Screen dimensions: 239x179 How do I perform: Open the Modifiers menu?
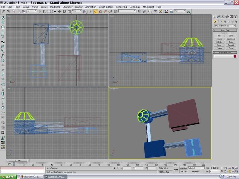(x=55, y=7)
